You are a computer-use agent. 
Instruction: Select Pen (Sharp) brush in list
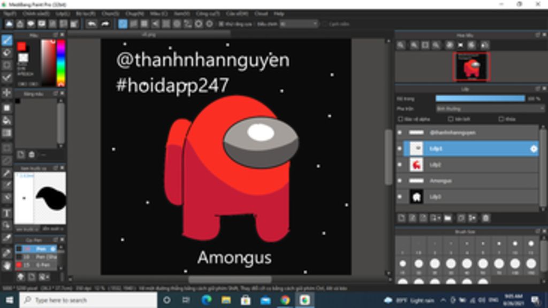click(36, 257)
